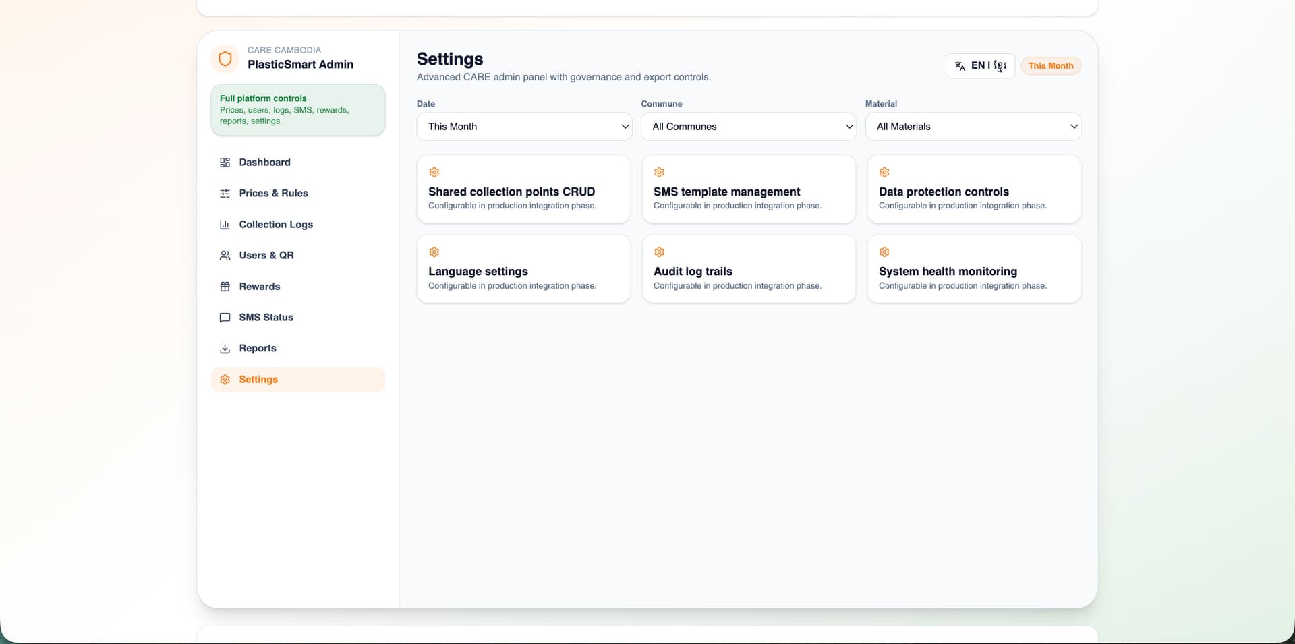Image resolution: width=1295 pixels, height=644 pixels.
Task: Go to Prices & Rules section
Action: click(298, 194)
